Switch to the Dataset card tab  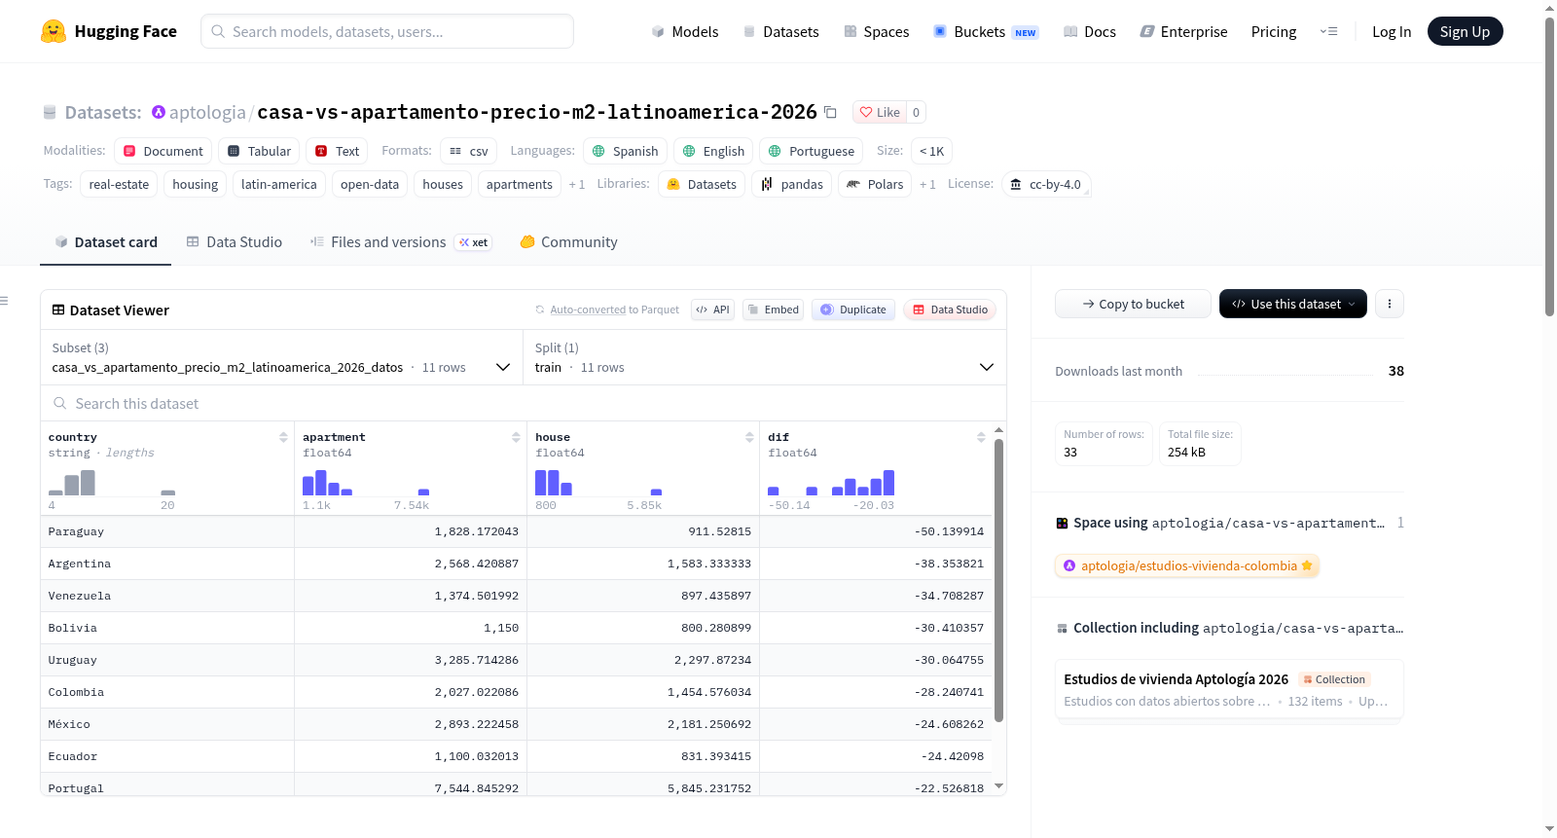(105, 242)
